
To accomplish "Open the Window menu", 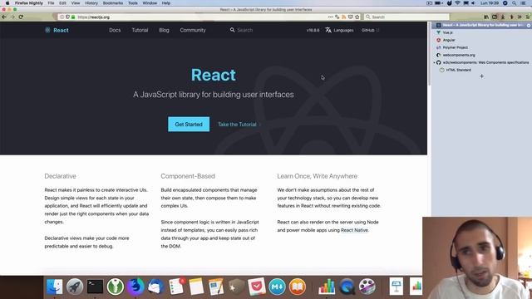I will (x=150, y=3).
